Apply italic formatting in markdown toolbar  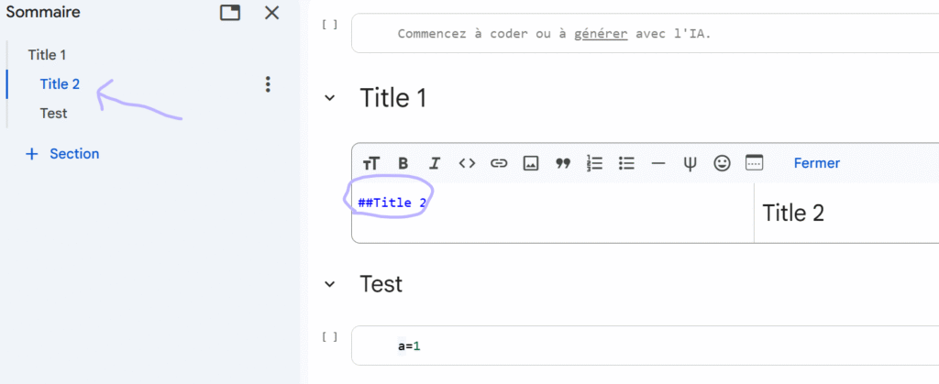435,163
